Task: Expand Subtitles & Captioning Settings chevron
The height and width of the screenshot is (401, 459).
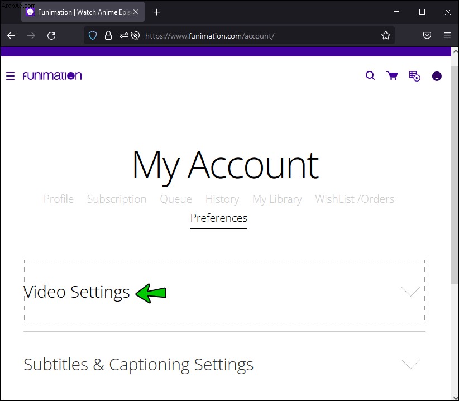Action: pos(410,364)
